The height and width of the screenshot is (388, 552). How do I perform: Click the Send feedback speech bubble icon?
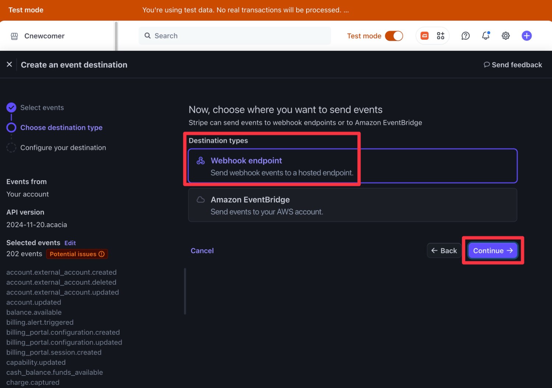point(486,65)
